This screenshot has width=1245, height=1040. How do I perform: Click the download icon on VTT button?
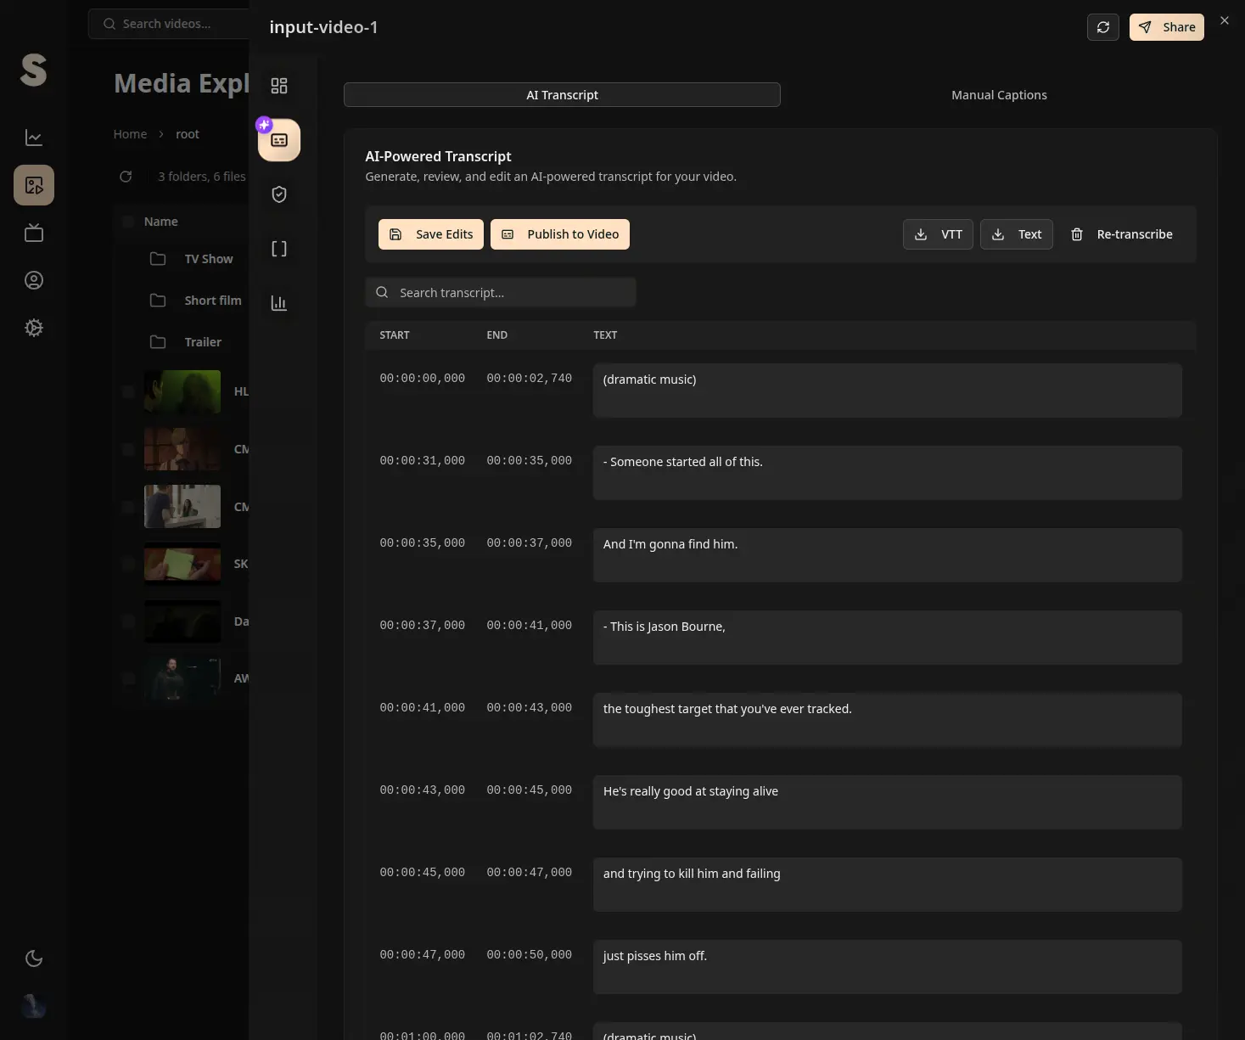pos(921,234)
